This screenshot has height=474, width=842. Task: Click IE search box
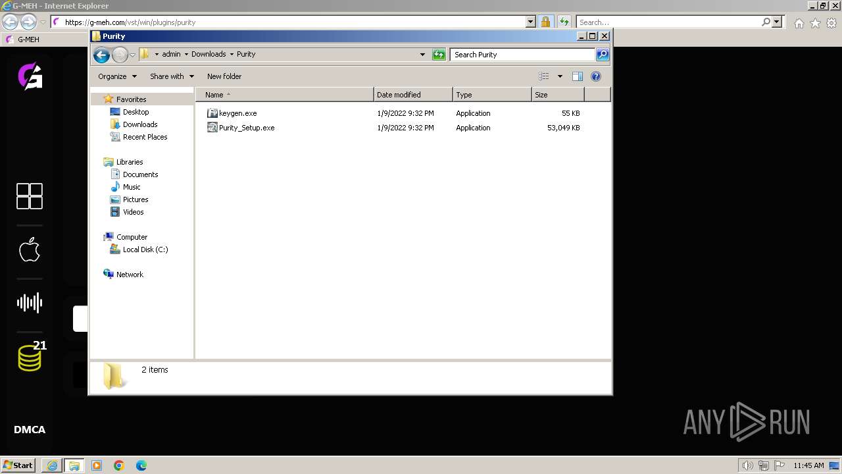click(670, 22)
